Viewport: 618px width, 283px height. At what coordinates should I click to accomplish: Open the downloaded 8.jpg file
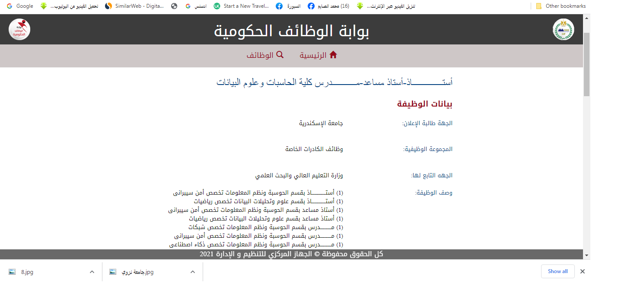pos(27,272)
